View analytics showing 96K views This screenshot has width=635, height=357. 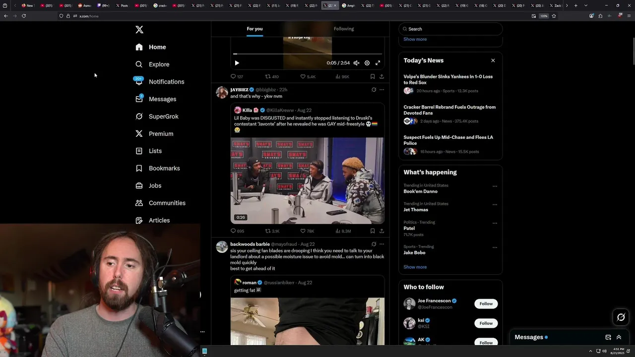(342, 77)
